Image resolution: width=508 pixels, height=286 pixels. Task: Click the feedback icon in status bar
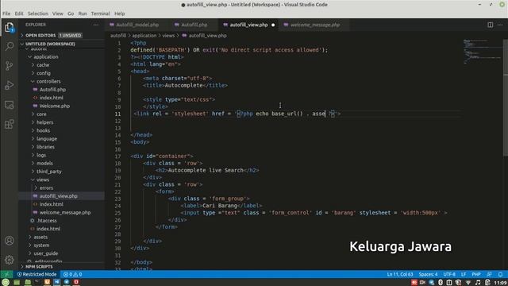click(489, 274)
